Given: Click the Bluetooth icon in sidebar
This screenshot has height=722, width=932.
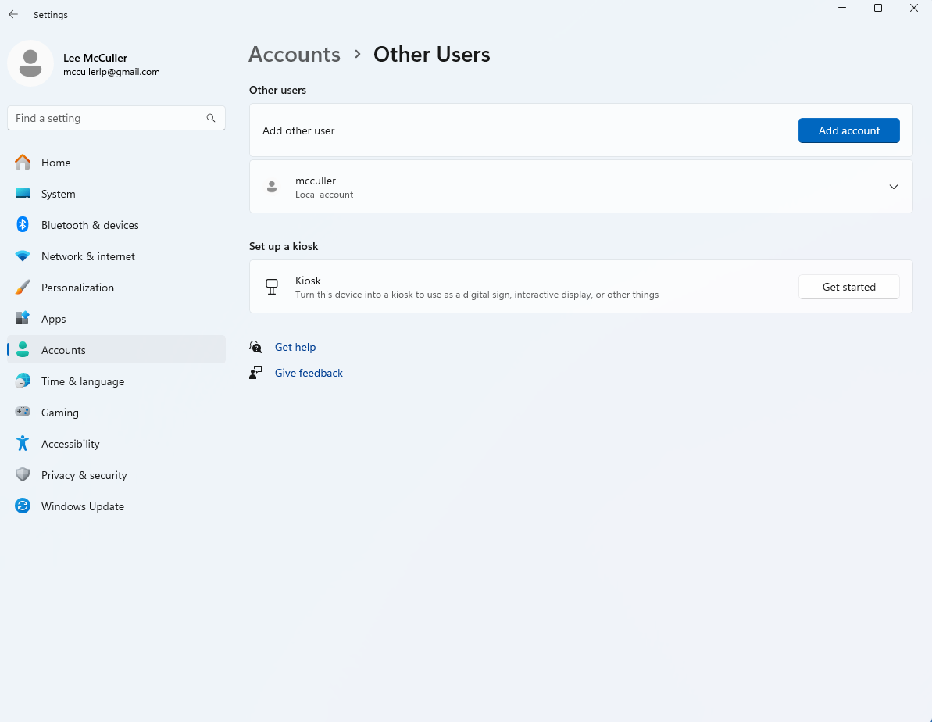Looking at the screenshot, I should coord(23,224).
